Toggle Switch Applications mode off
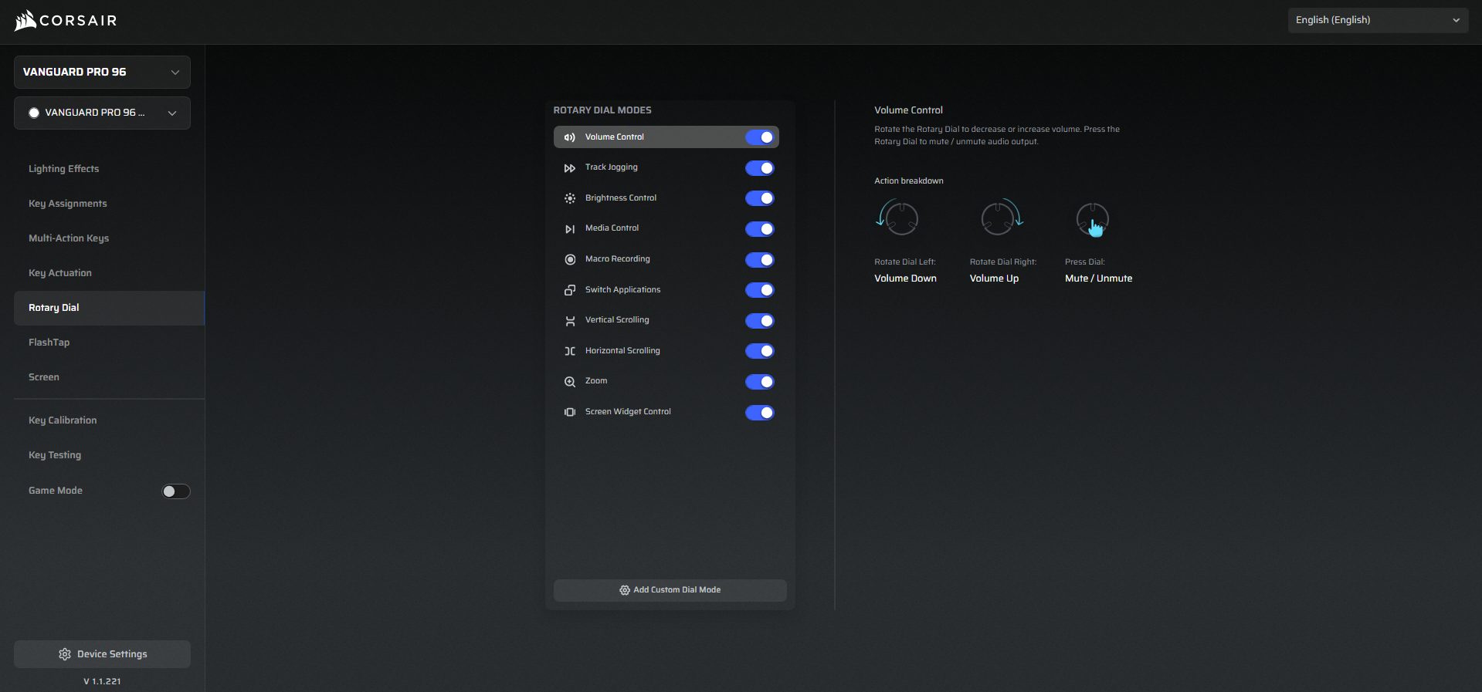This screenshot has height=692, width=1482. pyautogui.click(x=760, y=290)
